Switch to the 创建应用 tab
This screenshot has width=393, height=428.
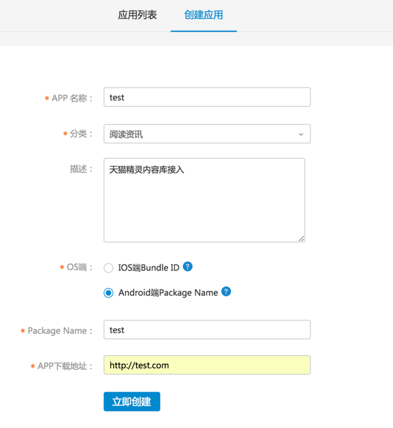[x=203, y=15]
